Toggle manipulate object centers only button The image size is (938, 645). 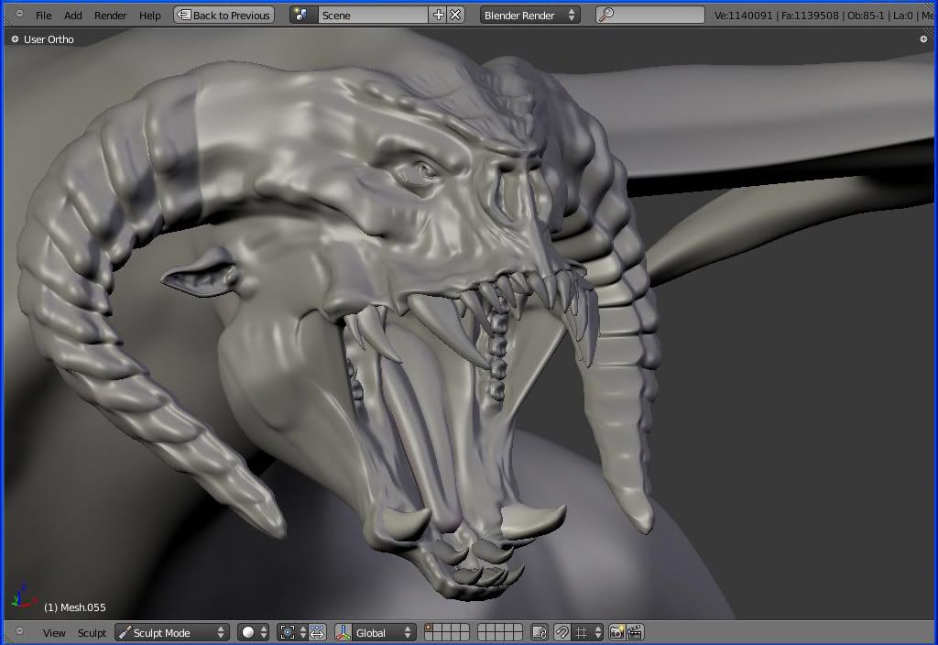tap(317, 632)
